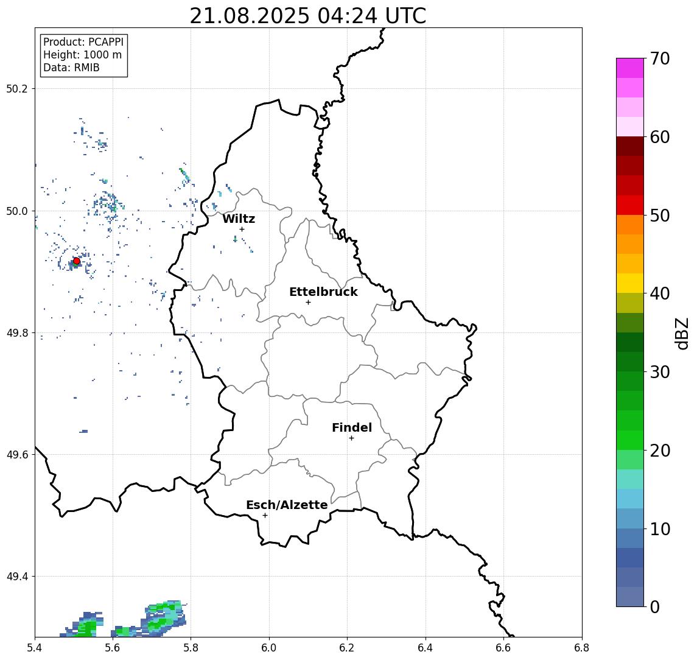Click 'Data: RMIB' in the info box

[x=71, y=68]
